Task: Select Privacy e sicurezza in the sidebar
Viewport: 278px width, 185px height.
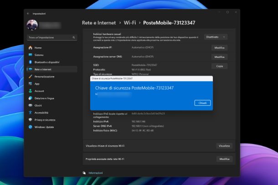Action: (45, 120)
